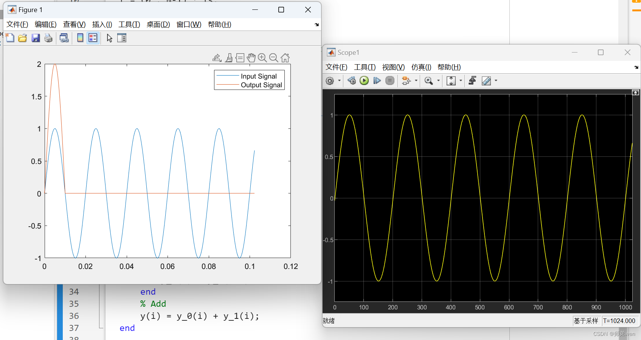Open 编辑(E) menu in Figure 1
This screenshot has width=641, height=340.
click(46, 25)
